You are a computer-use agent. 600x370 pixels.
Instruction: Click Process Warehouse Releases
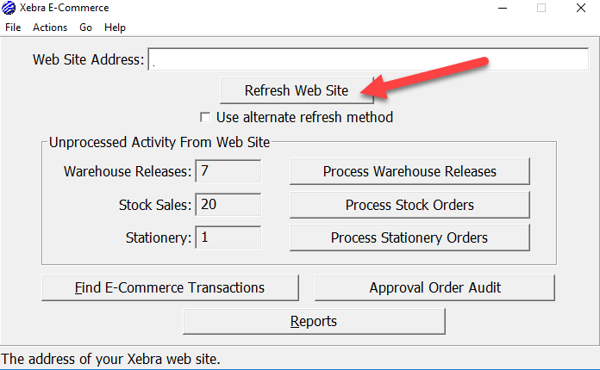409,171
